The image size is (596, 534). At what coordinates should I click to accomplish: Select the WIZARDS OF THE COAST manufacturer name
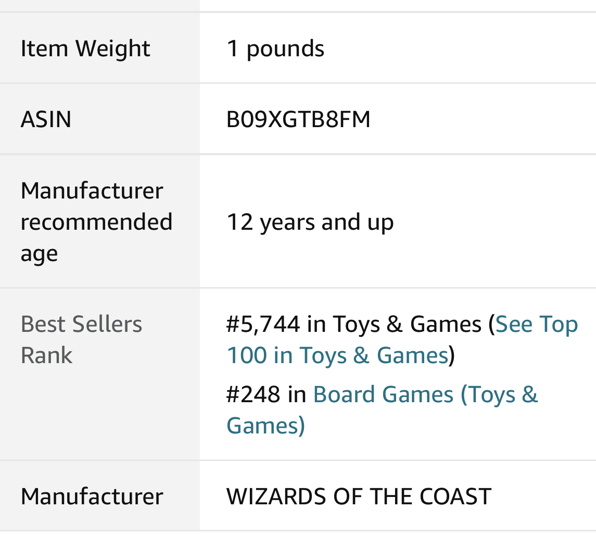pos(359,496)
